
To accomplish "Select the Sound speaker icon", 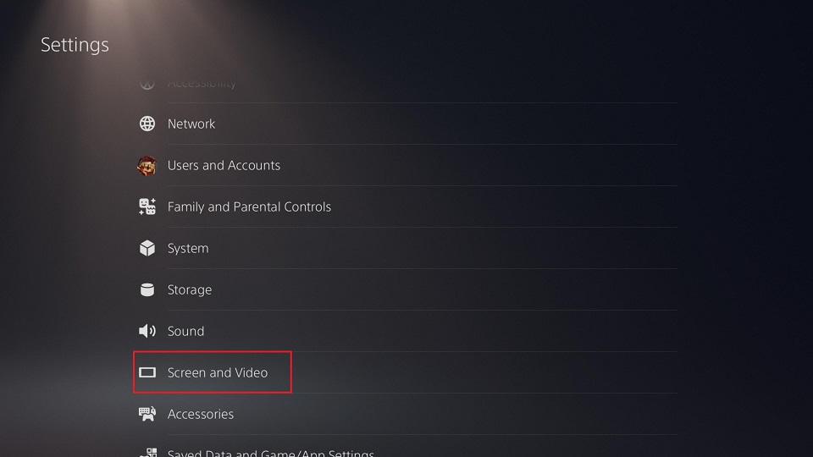I will [147, 331].
